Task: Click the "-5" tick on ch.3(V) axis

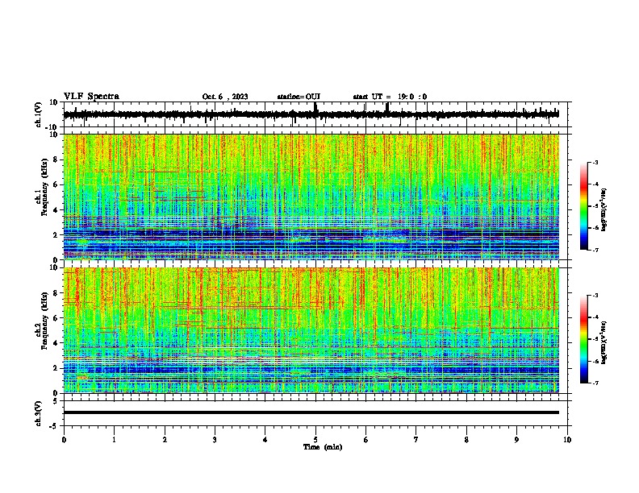Action: coord(55,426)
